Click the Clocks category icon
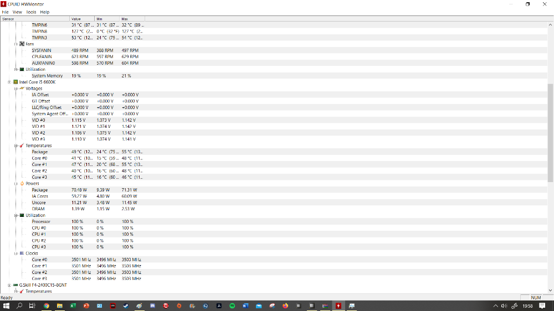 (x=22, y=253)
